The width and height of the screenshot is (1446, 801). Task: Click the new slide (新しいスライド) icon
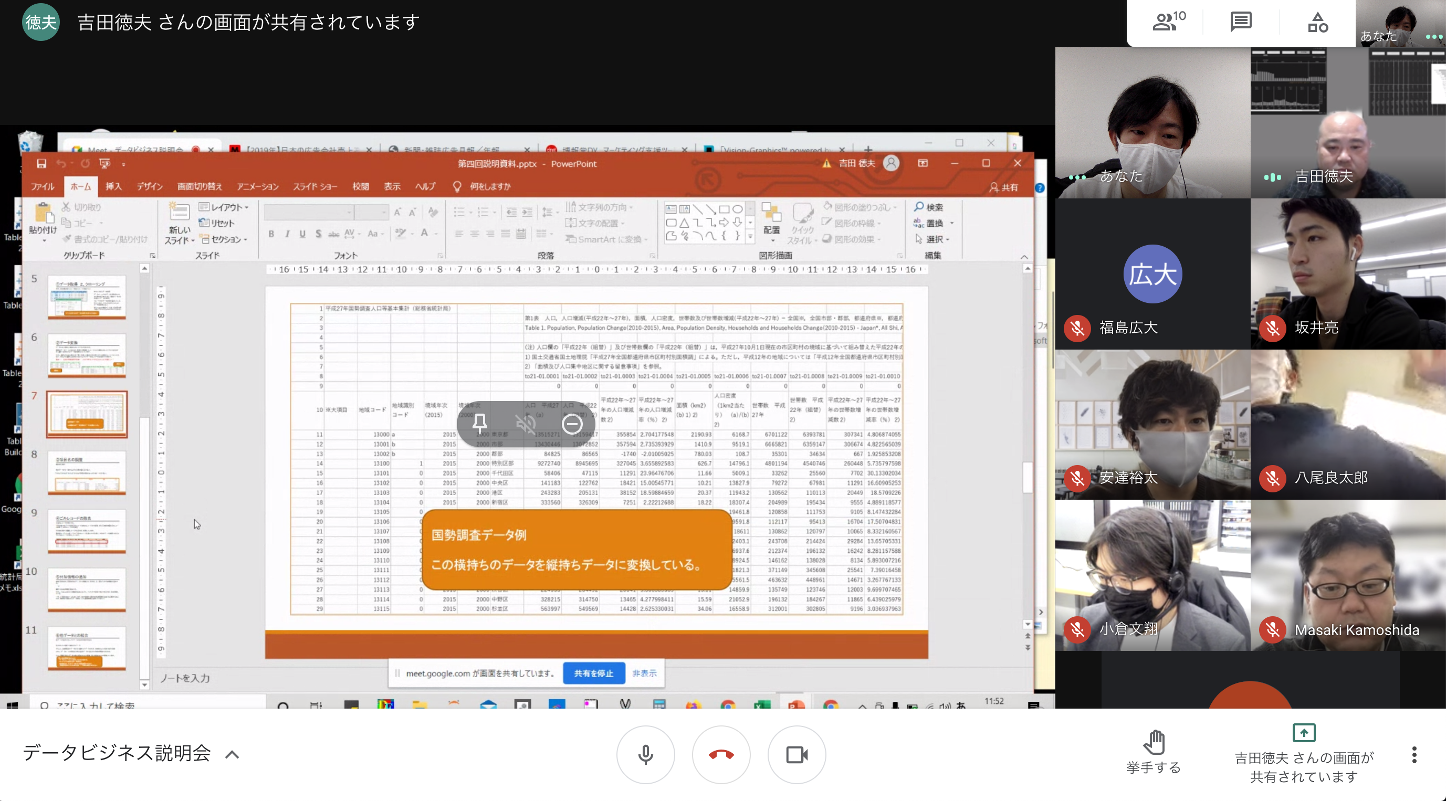click(179, 213)
